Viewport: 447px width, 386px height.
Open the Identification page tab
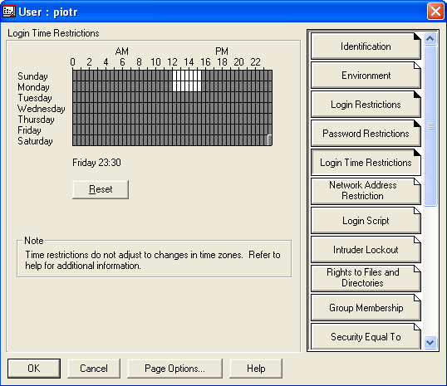coord(366,46)
